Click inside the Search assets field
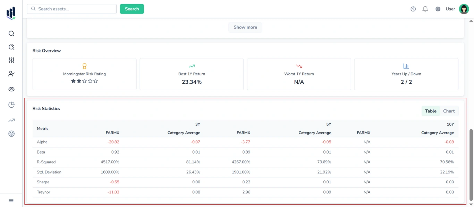Screen dimensions: 474x207 69,9
